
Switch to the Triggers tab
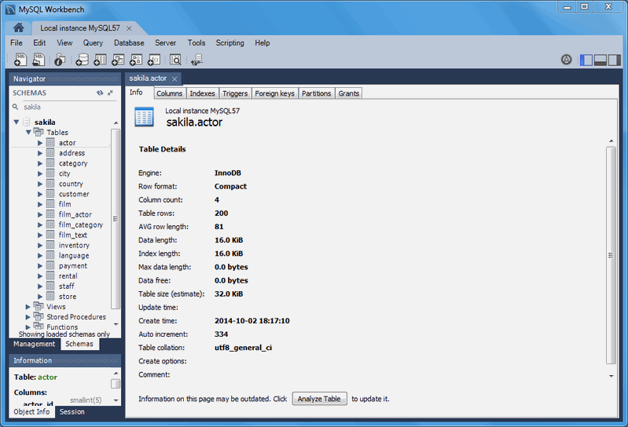(x=235, y=93)
